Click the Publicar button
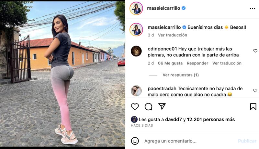This screenshot has height=149, width=259. (x=247, y=141)
